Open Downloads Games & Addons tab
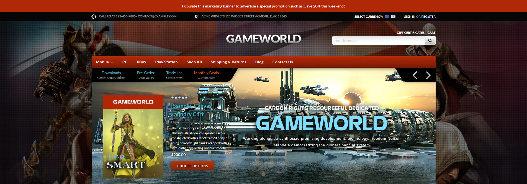The image size is (527, 184). 111,75
